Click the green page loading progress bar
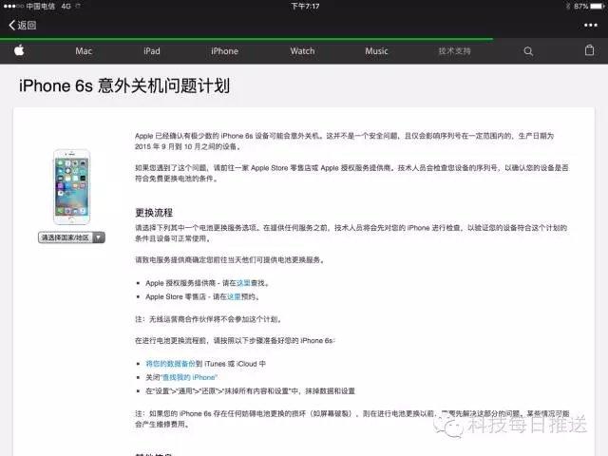608x456 pixels. [x=247, y=39]
